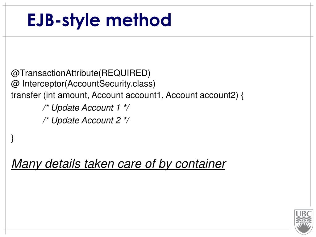Click the 'Update Account 2' comment
Viewport: 316px width, 237px height.
pyautogui.click(x=86, y=120)
